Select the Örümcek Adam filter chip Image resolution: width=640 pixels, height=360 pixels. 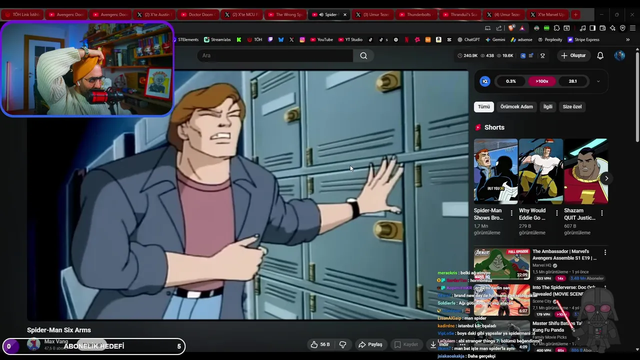pyautogui.click(x=516, y=106)
